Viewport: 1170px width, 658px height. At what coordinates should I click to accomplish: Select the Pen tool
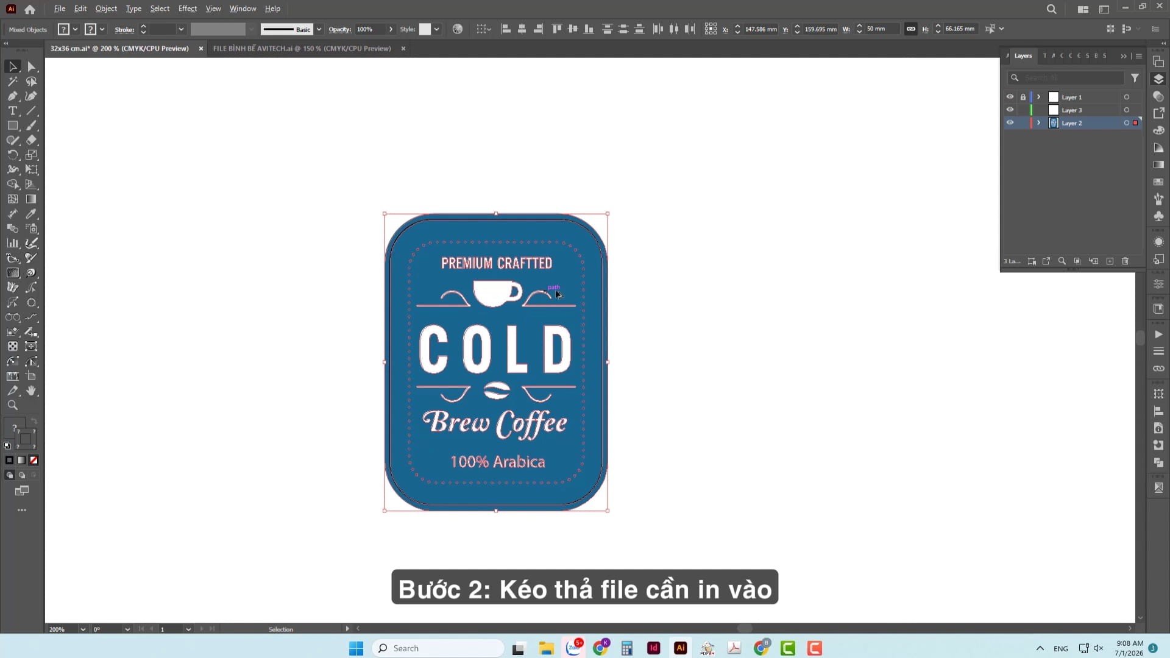12,96
